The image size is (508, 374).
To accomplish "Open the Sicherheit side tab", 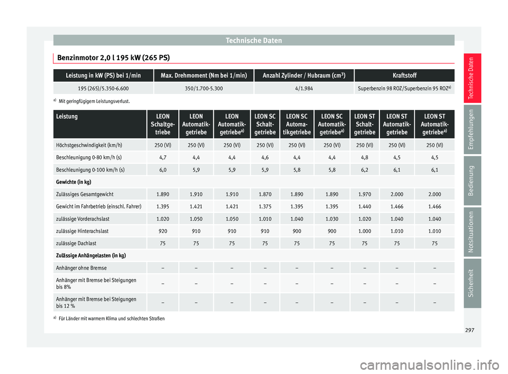I will click(x=472, y=283).
